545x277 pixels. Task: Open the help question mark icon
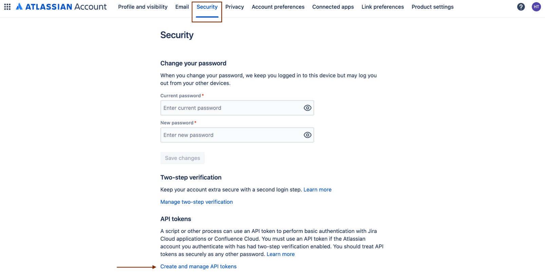521,7
